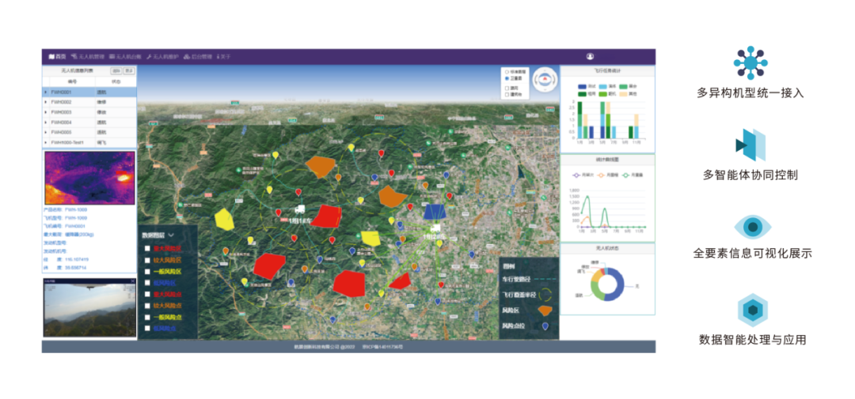Click the large blue risk polygon on map
This screenshot has height=399, width=855.
coord(434,211)
